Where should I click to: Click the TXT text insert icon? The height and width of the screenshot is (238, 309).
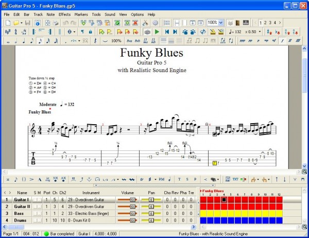pos(235,179)
